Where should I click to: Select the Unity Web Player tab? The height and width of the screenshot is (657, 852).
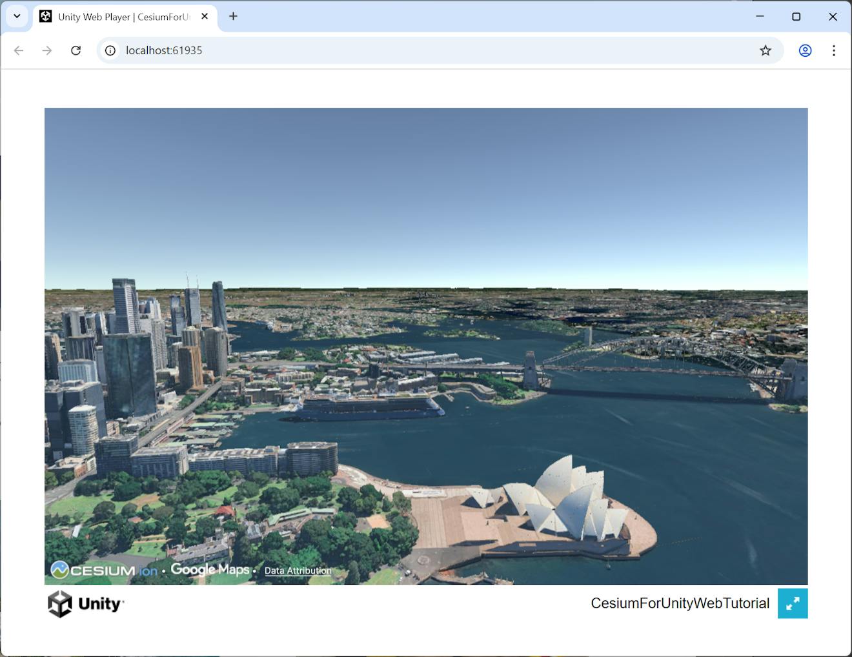[x=116, y=17]
